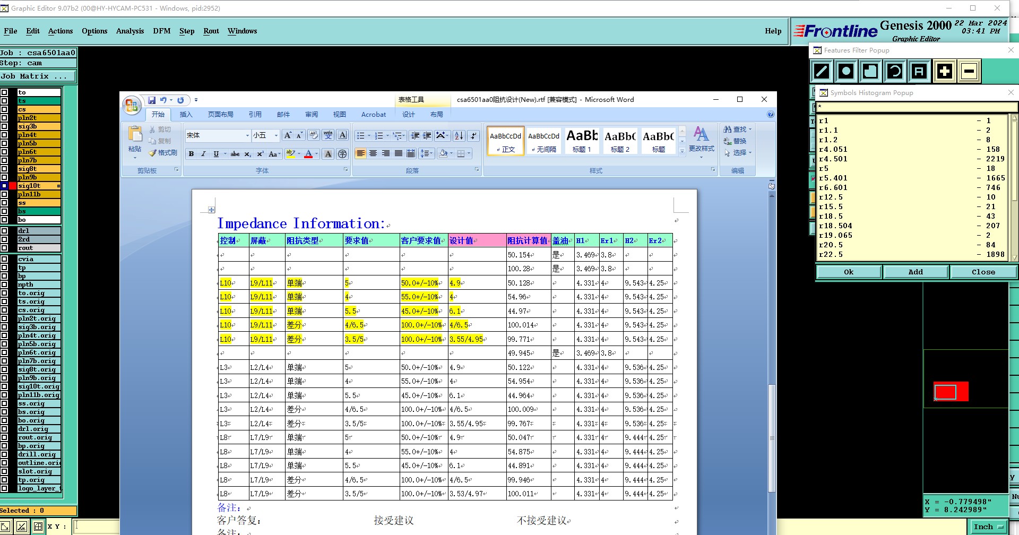The image size is (1019, 535).
Task: Click the Shrink Font icon
Action: 299,135
